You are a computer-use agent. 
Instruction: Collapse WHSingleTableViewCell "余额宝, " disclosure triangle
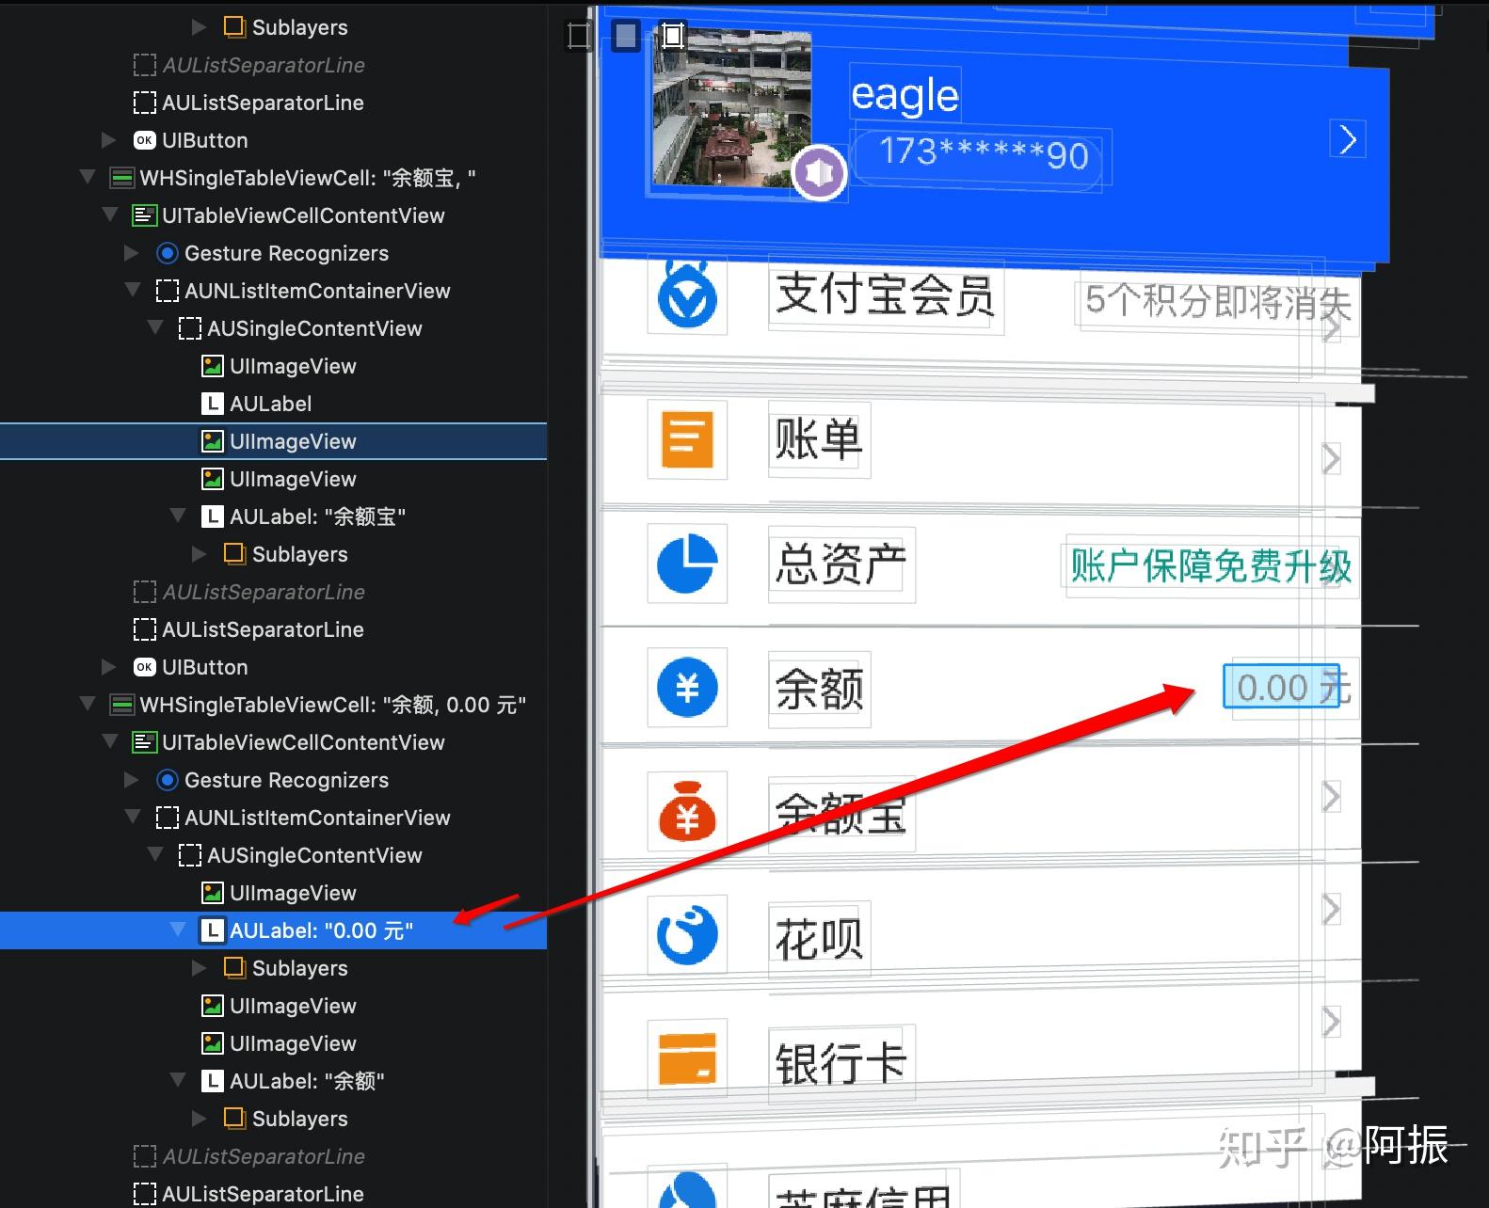pos(88,177)
